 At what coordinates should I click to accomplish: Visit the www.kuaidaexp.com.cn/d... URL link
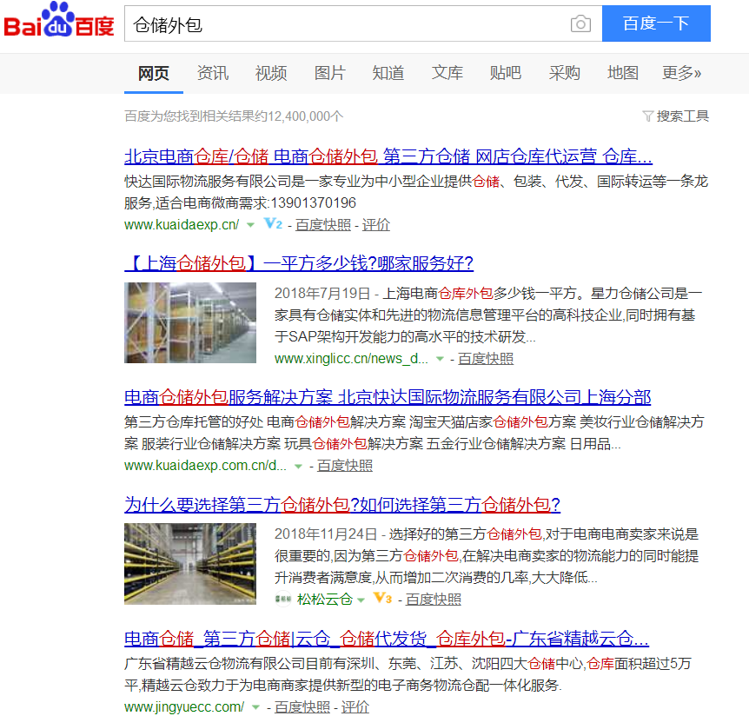205,465
